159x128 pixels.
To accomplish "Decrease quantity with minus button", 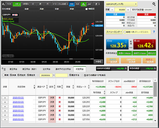I will click(112, 10).
